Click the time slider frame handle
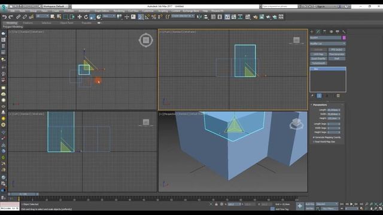 click(x=23, y=194)
